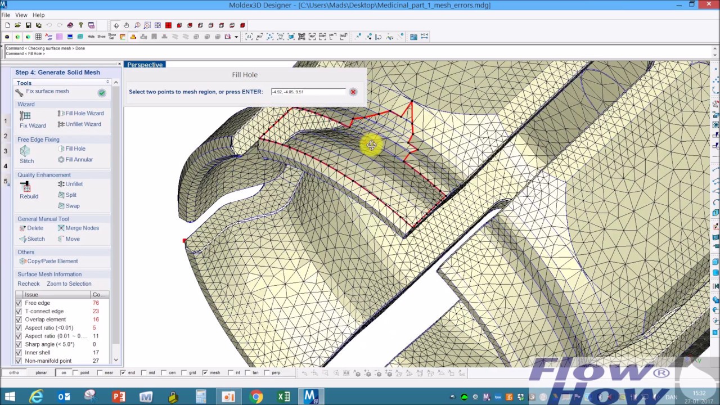Open Internet Explorer from taskbar
The width and height of the screenshot is (720, 405).
[x=37, y=397]
